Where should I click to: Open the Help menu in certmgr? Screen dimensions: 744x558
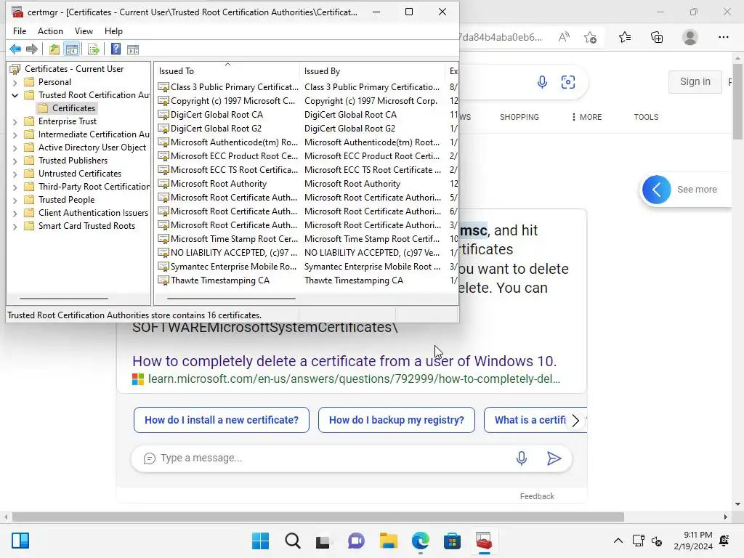(x=113, y=31)
